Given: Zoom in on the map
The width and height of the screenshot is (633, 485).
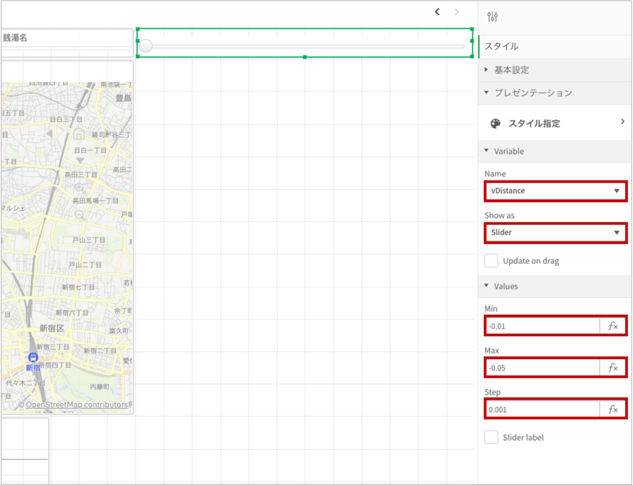Looking at the screenshot, I should point(79,187).
